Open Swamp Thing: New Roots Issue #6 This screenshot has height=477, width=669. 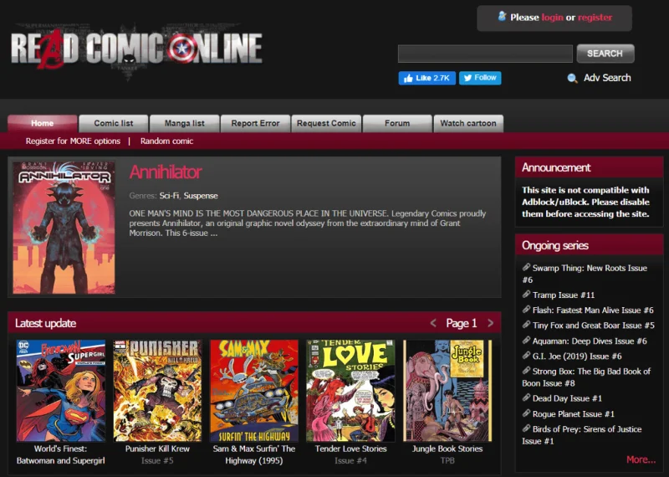(585, 274)
